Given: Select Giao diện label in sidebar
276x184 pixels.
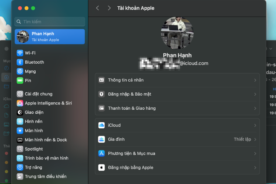Looking at the screenshot, I should (x=34, y=112).
